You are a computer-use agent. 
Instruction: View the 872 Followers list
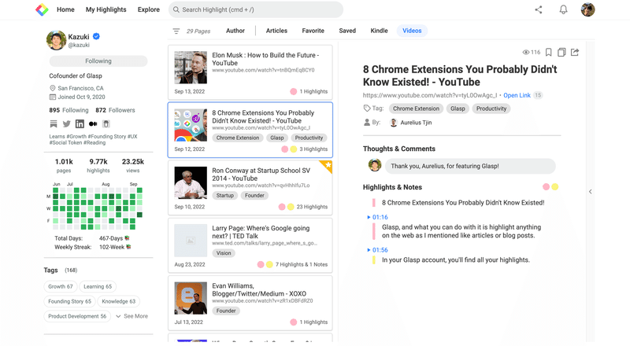pos(115,110)
